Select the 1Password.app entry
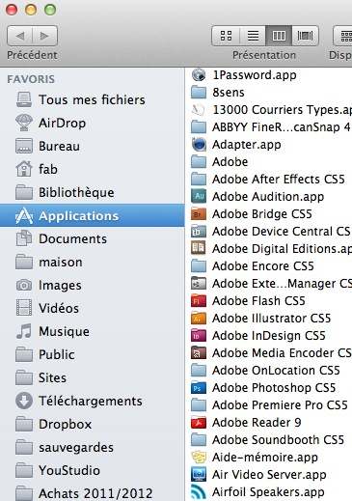The width and height of the screenshot is (352, 501). point(244,75)
